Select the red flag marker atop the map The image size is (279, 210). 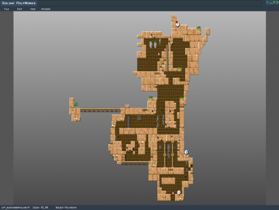[x=177, y=24]
